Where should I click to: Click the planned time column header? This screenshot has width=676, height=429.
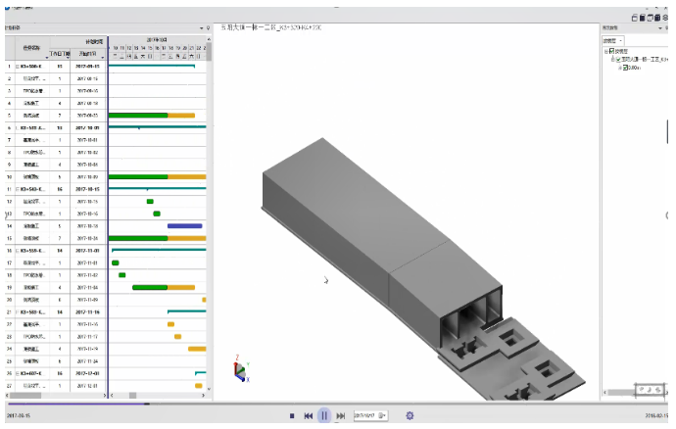coord(78,42)
